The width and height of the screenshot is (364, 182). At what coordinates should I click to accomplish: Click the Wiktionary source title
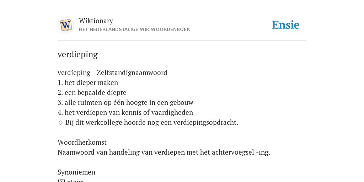[96, 21]
